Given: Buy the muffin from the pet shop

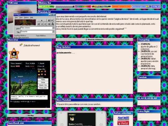Looking at the screenshot, I should point(42,74).
